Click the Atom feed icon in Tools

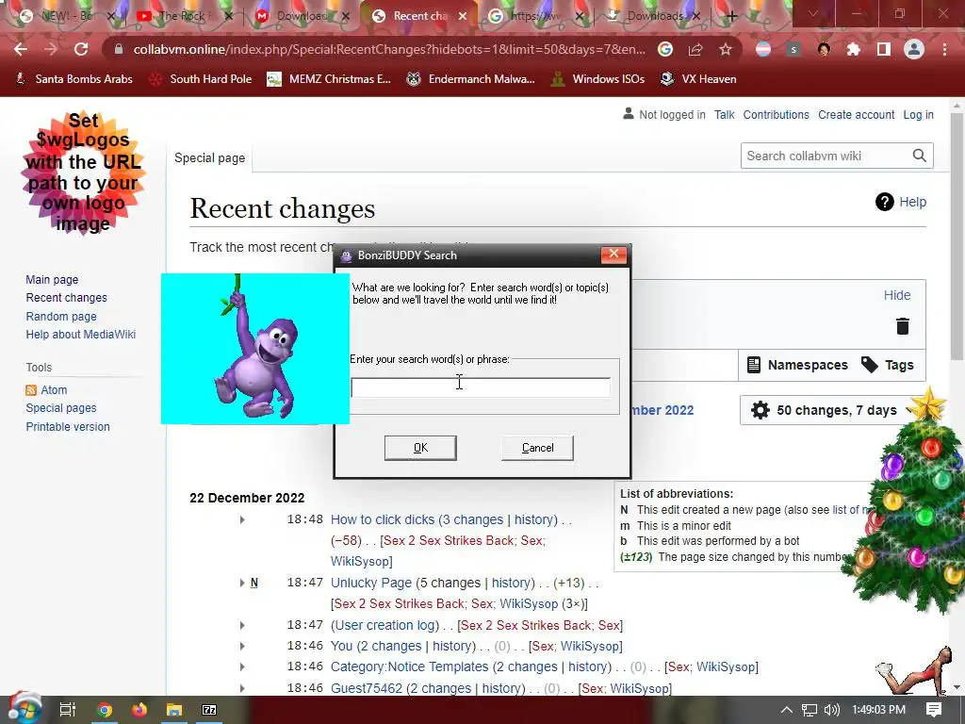(31, 390)
